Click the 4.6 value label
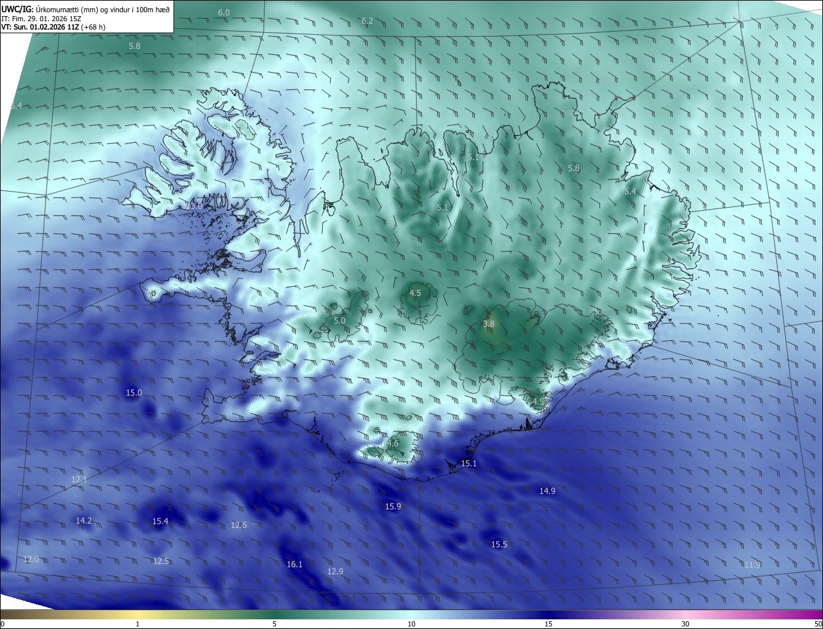Viewport: 823px width, 629px height. (x=393, y=444)
